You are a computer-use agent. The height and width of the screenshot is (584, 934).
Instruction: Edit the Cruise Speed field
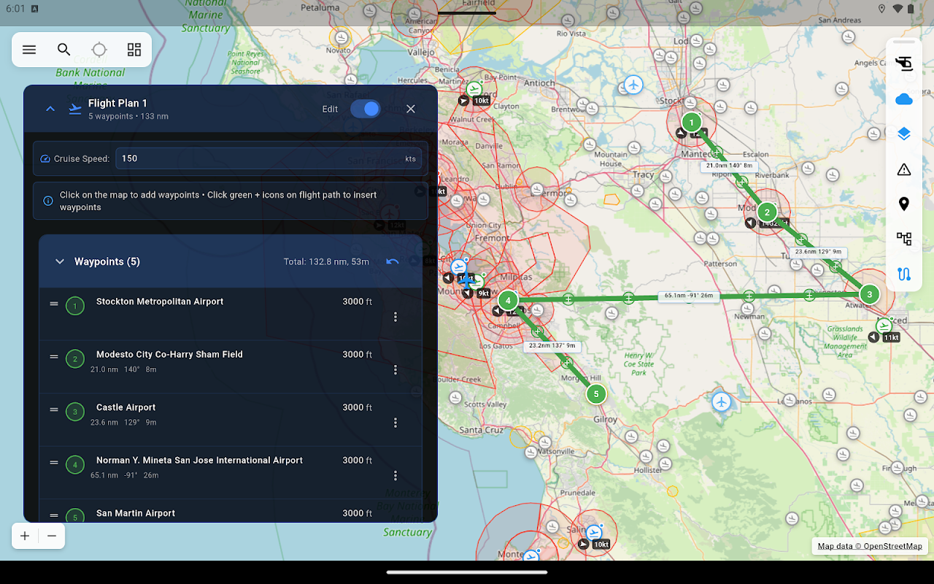269,158
